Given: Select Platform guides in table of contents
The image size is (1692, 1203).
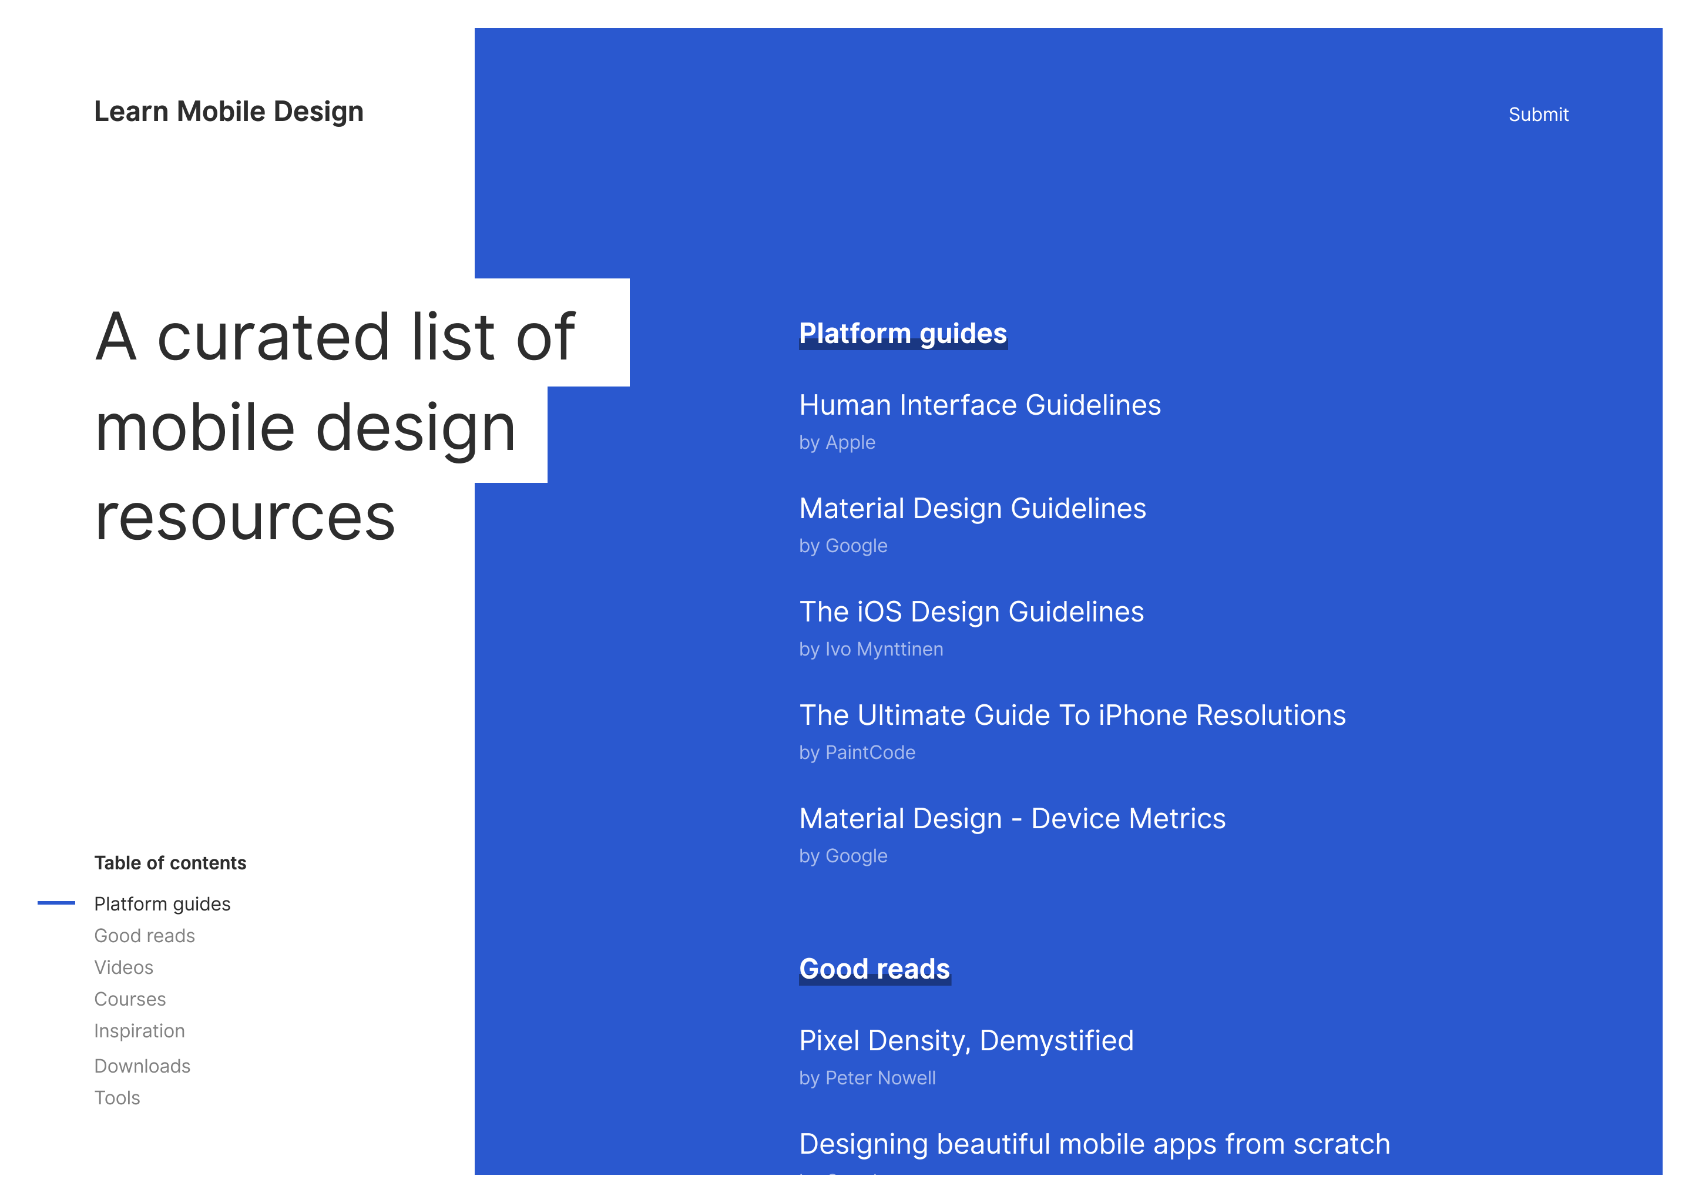Looking at the screenshot, I should point(162,904).
